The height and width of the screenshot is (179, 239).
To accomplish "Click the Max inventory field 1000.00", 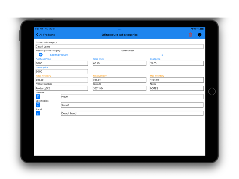I will point(177,80).
